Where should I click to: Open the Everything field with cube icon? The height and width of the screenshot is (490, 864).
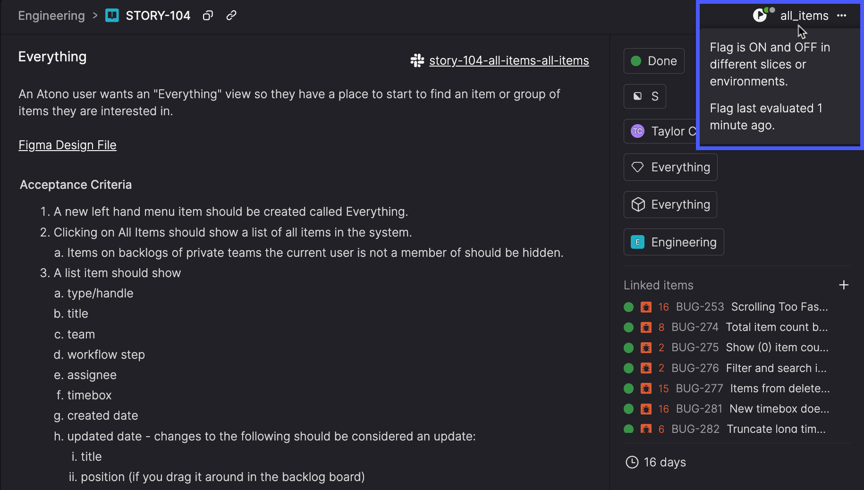670,204
